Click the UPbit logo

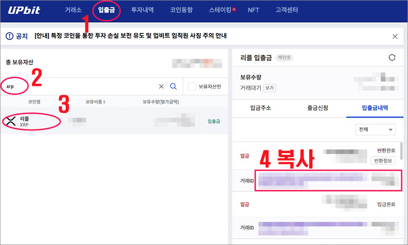point(24,10)
